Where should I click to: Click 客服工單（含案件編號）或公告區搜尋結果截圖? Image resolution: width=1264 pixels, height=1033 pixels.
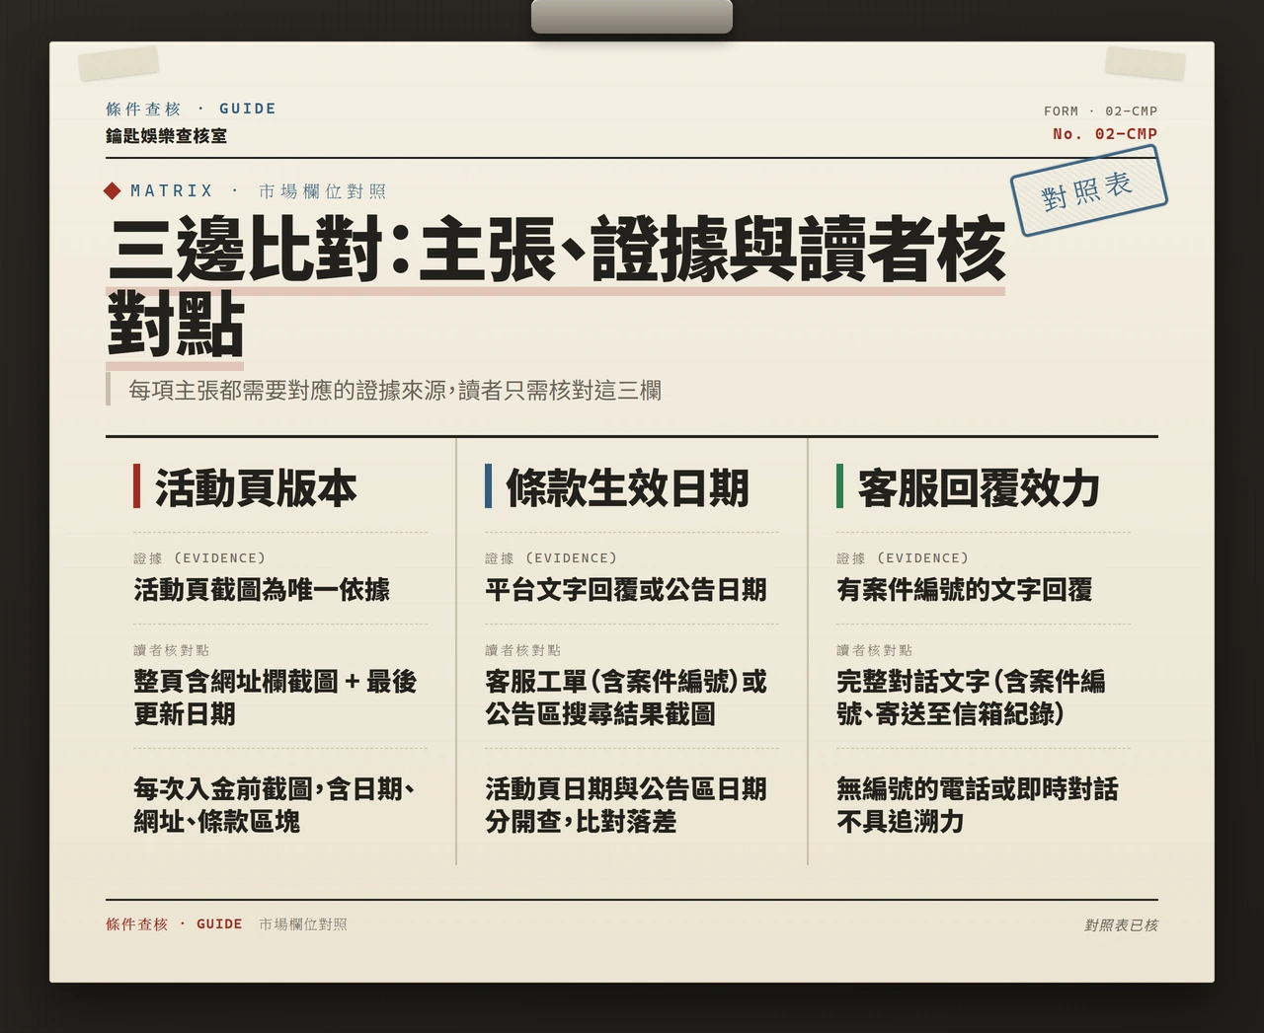coord(626,698)
